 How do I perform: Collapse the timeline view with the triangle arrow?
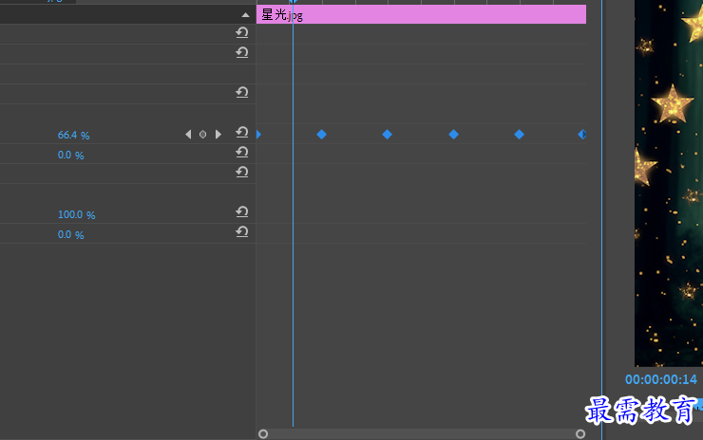click(x=245, y=15)
